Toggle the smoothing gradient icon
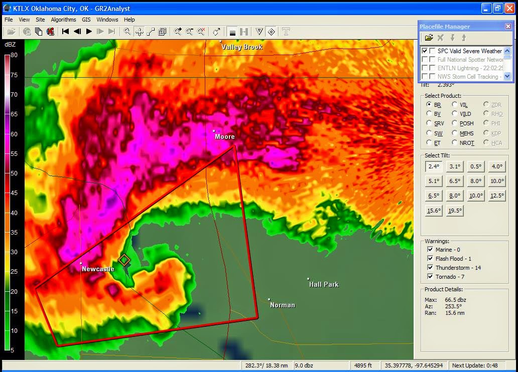Screen dimensions: 518x372 232,32
